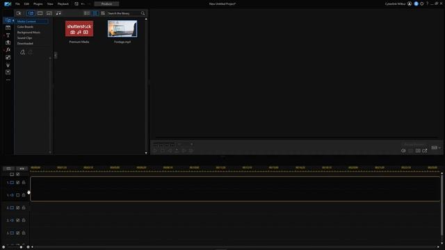Toggle audio track 1 enable checkbox
The image size is (445, 250).
[18, 195]
